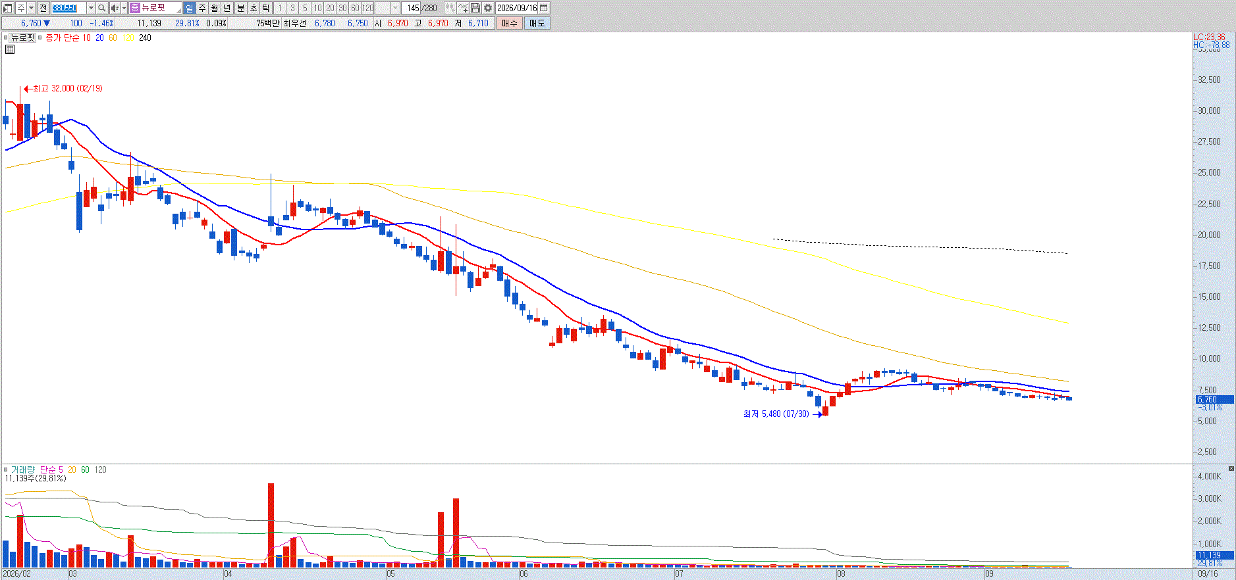Select the 1 interval button

280,8
